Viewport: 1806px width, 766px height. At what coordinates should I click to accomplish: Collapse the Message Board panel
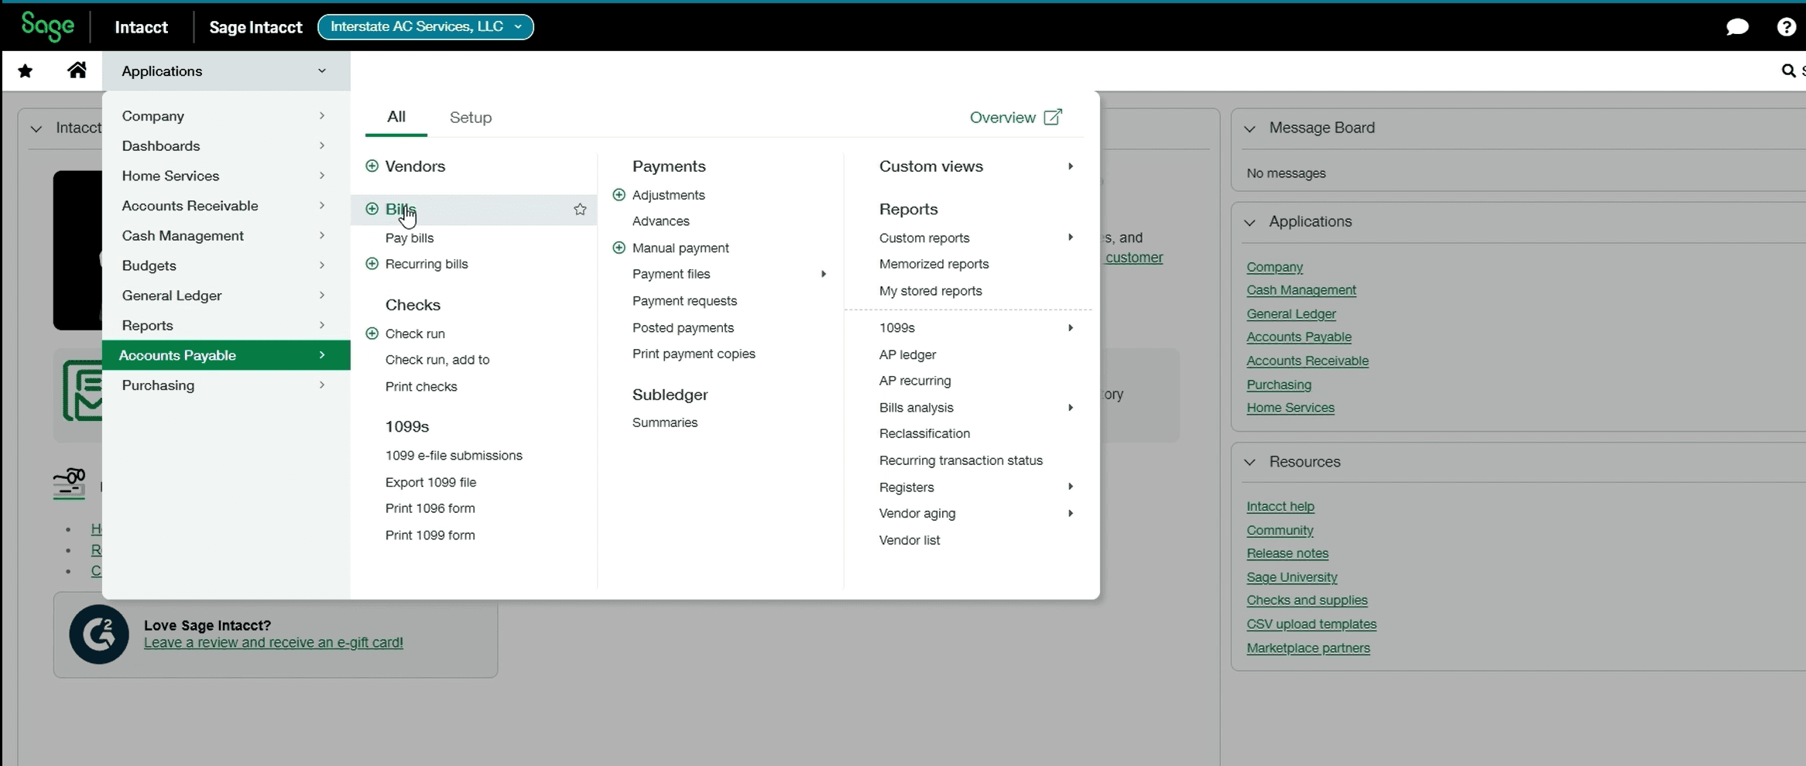click(1249, 128)
